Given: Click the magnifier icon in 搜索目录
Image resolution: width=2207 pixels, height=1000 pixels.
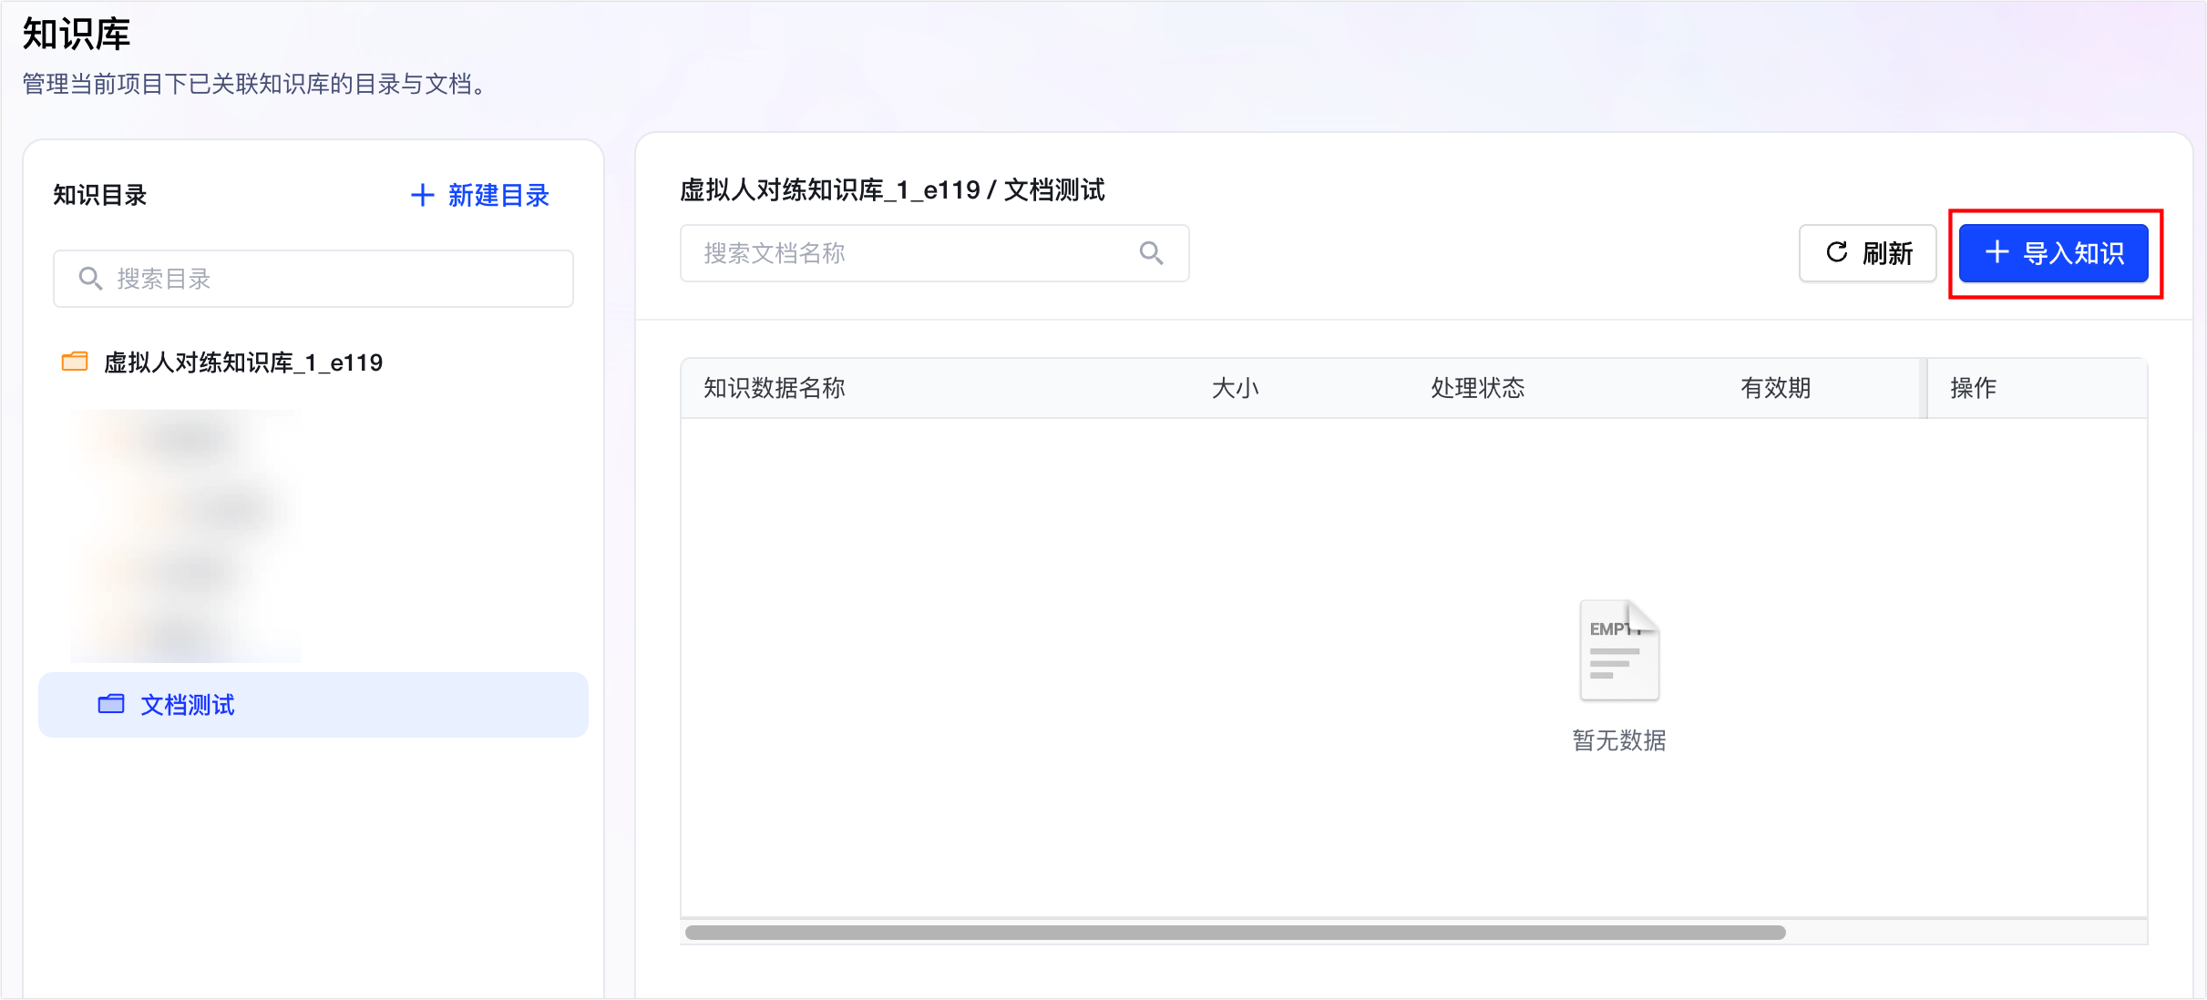Looking at the screenshot, I should 90,279.
